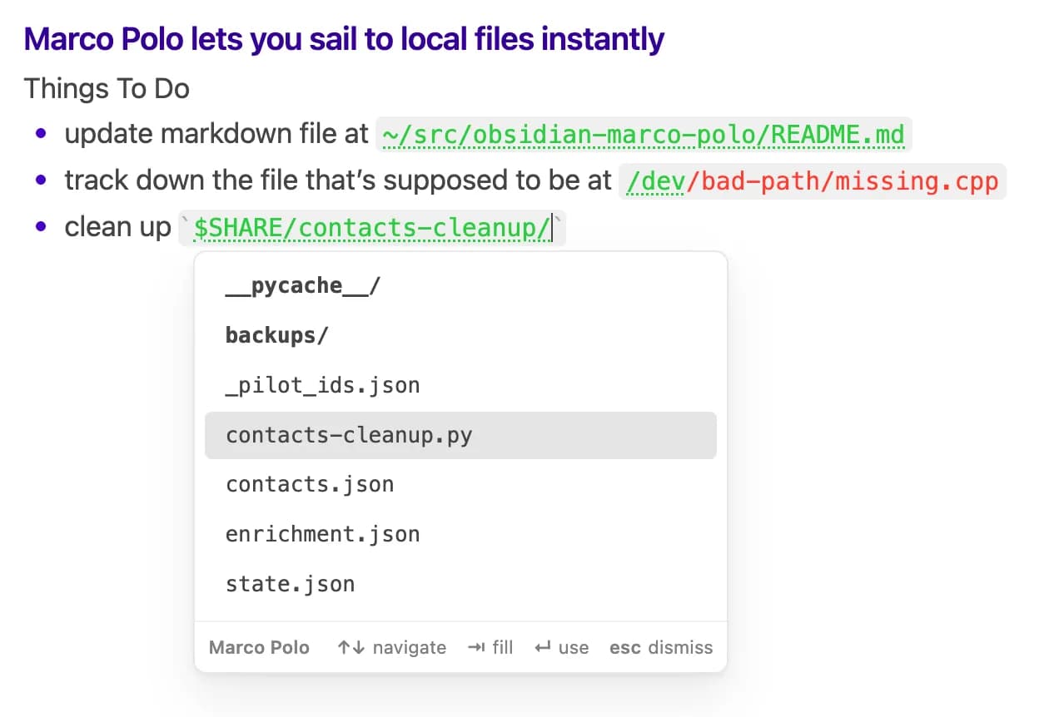Select the __pycache__/ folder suggestion
The image size is (1064, 717).
click(460, 286)
